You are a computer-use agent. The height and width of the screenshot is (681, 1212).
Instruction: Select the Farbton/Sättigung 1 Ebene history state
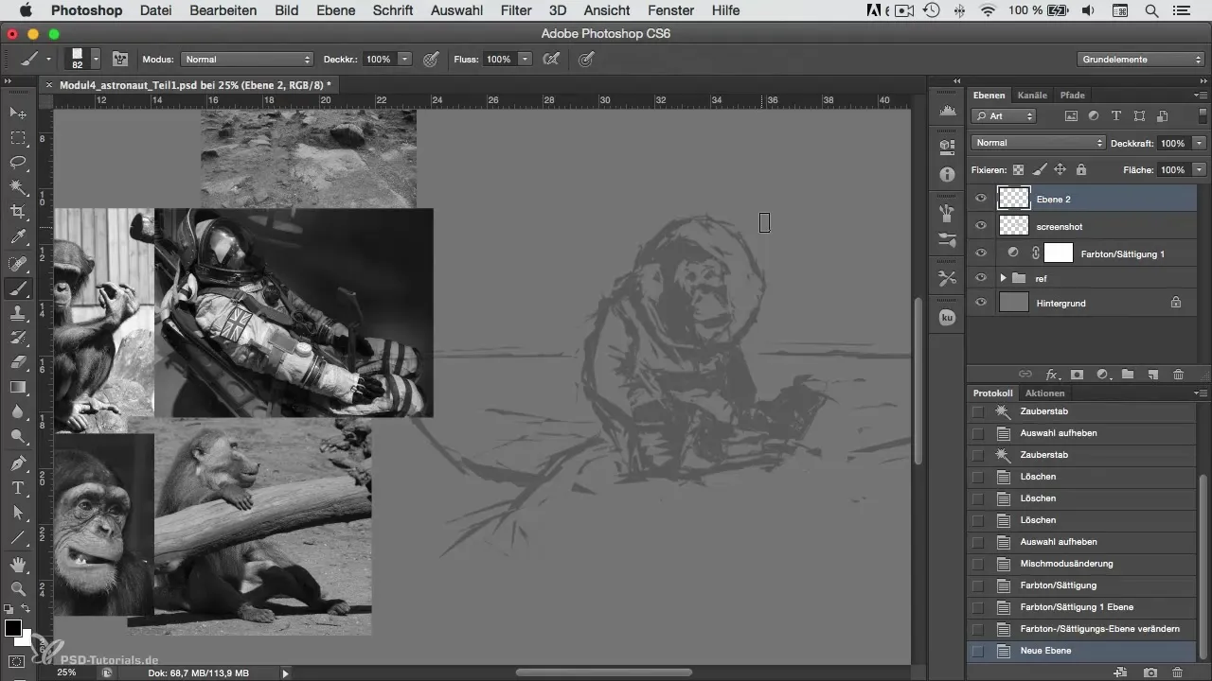pos(1083,607)
